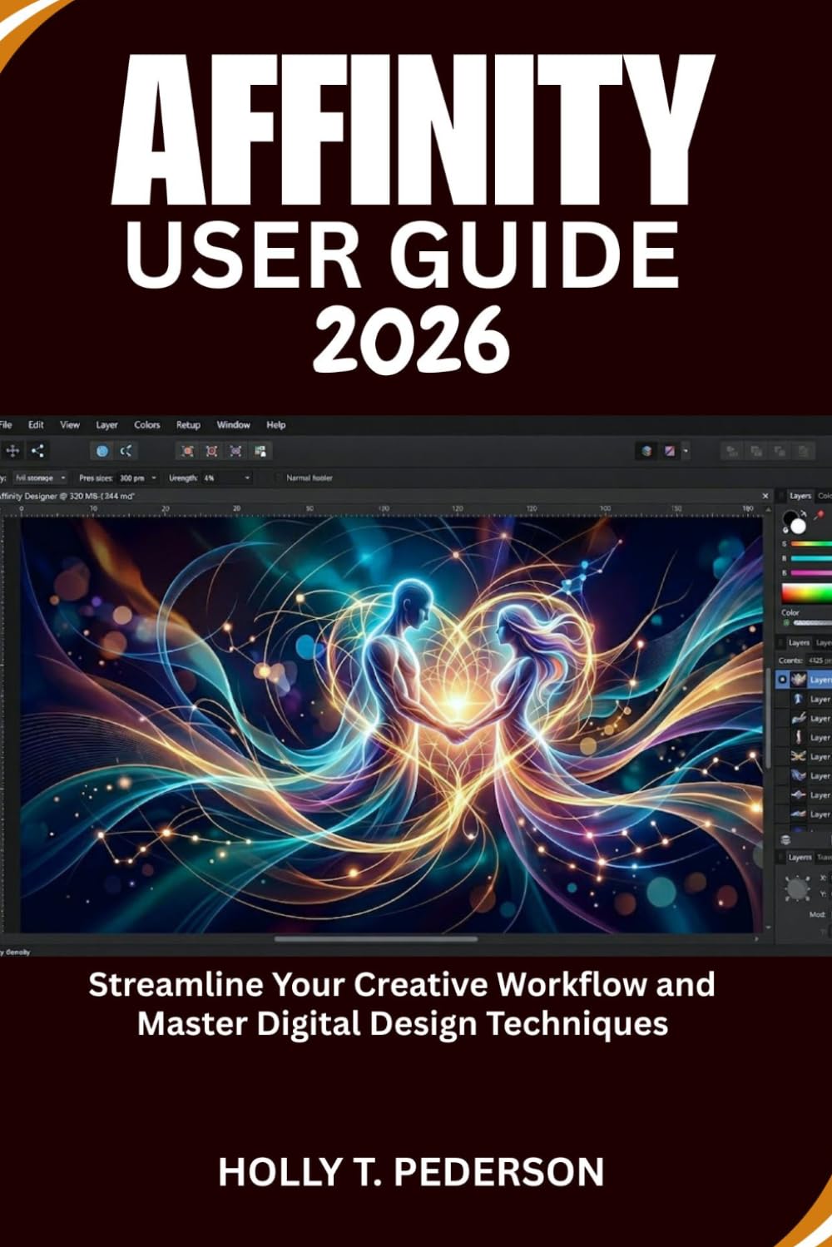Select the Move tool cross-arrows icon
This screenshot has width=832, height=1247.
tap(13, 451)
